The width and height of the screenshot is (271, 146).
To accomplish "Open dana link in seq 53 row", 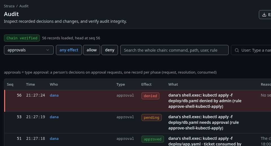I will [x=54, y=117].
